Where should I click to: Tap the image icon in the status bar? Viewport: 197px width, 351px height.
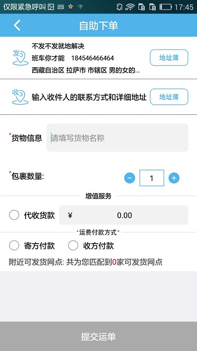tap(51, 7)
